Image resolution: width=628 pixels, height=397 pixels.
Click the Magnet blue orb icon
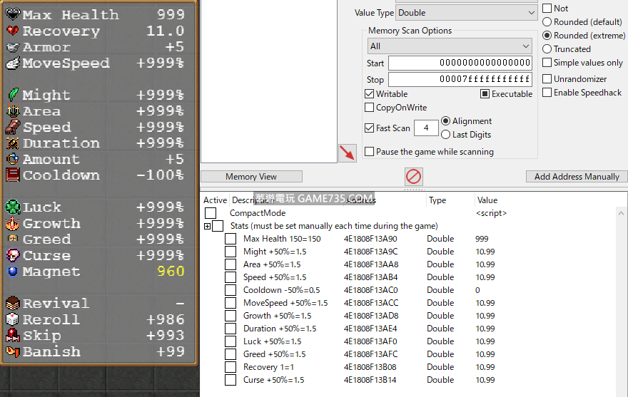tap(13, 272)
